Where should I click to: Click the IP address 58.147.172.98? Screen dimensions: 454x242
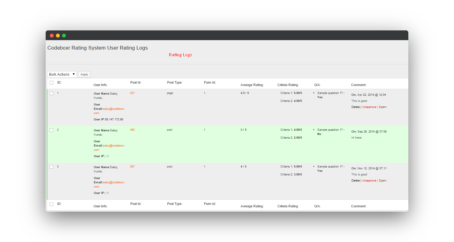coord(114,119)
